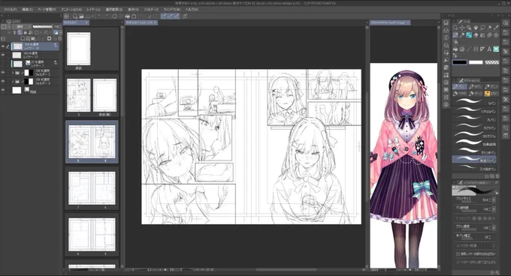
Task: Hide the paper layer eye icon
Action: (3, 90)
